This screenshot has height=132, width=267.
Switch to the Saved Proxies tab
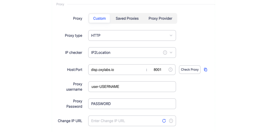127,19
